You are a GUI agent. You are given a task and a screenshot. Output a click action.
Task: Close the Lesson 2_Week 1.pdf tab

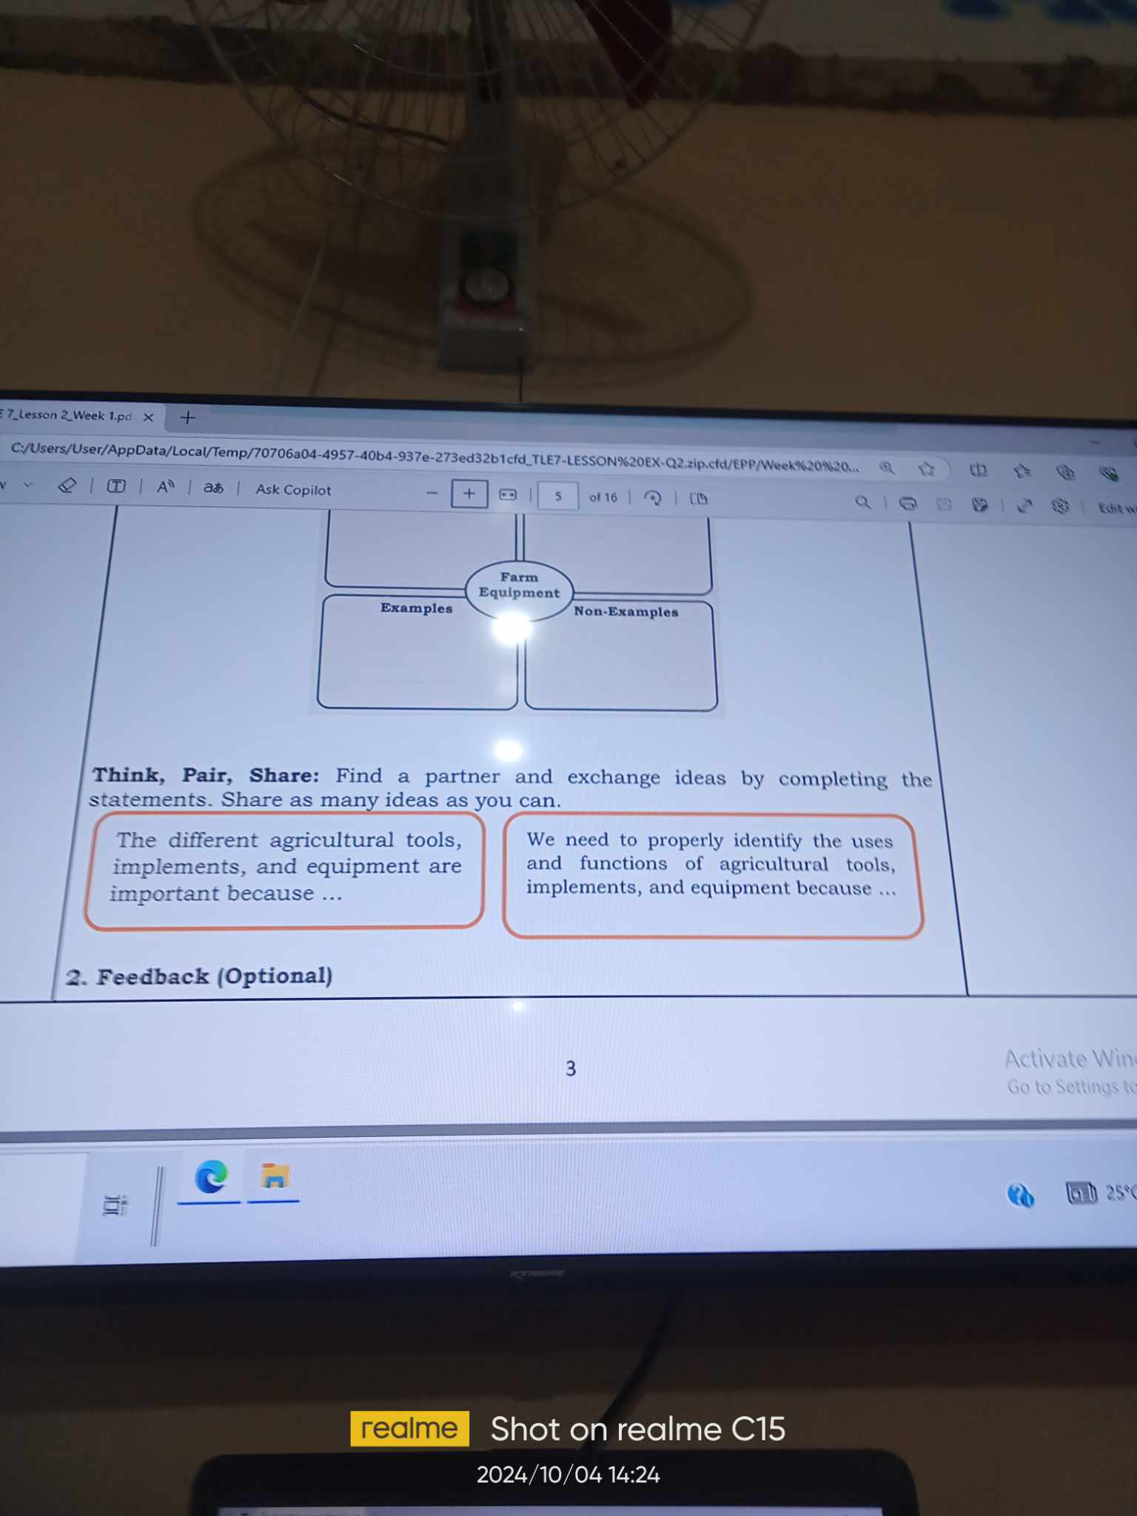149,417
